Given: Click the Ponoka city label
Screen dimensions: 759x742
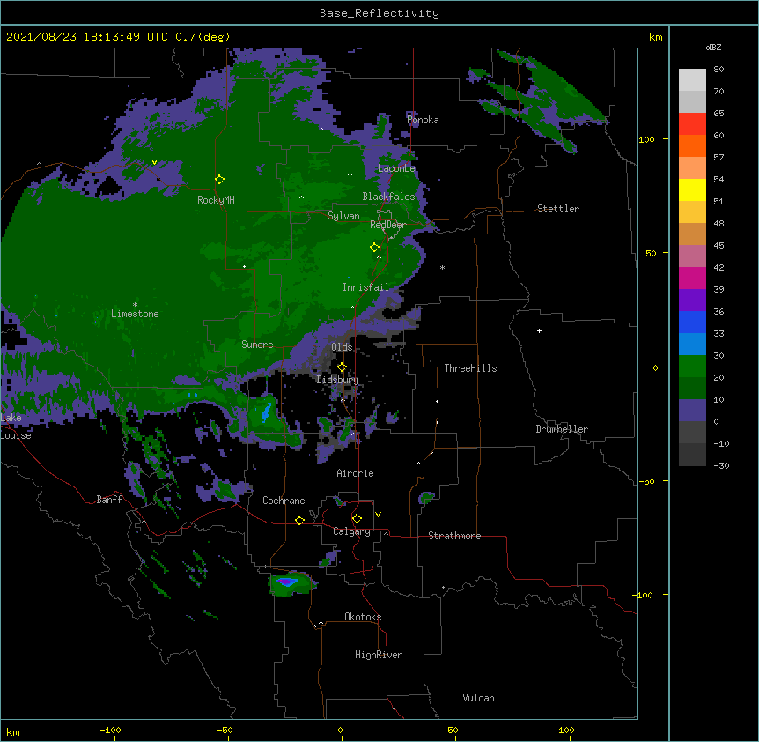Looking at the screenshot, I should tap(423, 120).
